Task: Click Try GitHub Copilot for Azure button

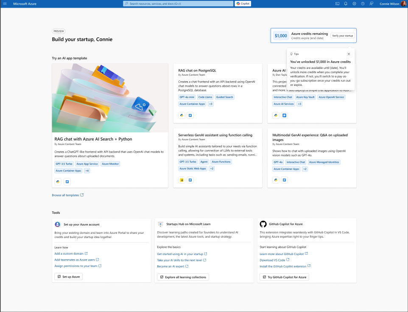Action: pos(285,277)
